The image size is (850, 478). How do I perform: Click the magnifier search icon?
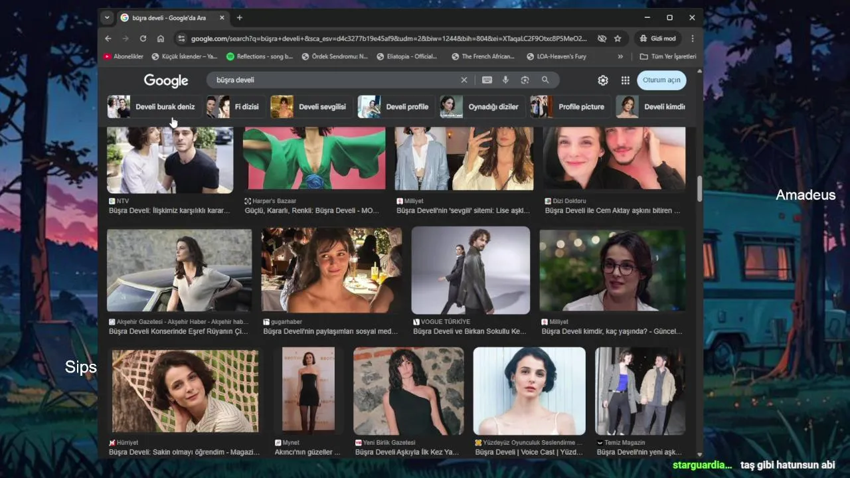545,80
